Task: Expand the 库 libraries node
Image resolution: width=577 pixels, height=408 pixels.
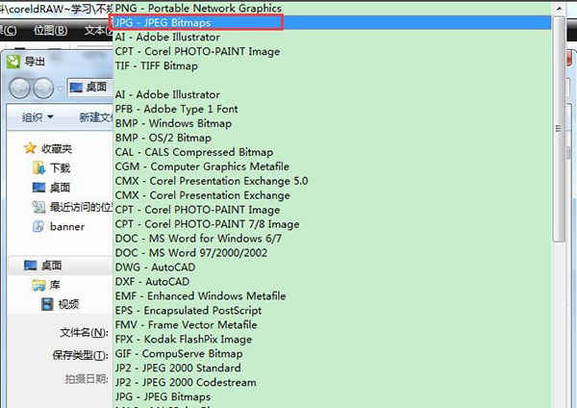Action: coord(55,285)
